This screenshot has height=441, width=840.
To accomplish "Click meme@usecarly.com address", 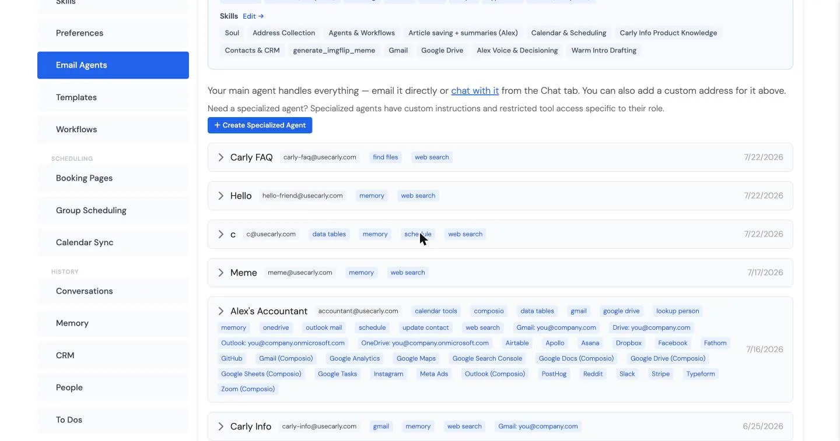I will pyautogui.click(x=300, y=273).
